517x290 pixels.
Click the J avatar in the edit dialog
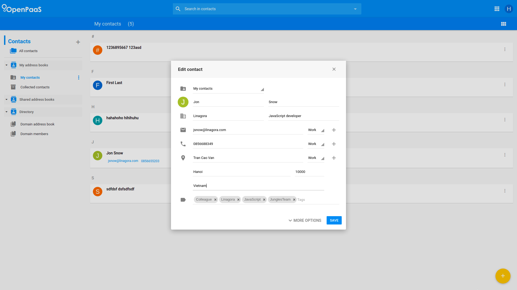[183, 102]
